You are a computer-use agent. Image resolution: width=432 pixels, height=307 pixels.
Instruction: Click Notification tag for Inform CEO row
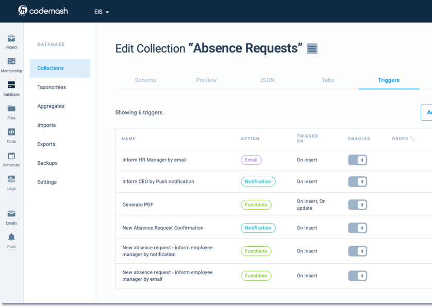coord(258,181)
